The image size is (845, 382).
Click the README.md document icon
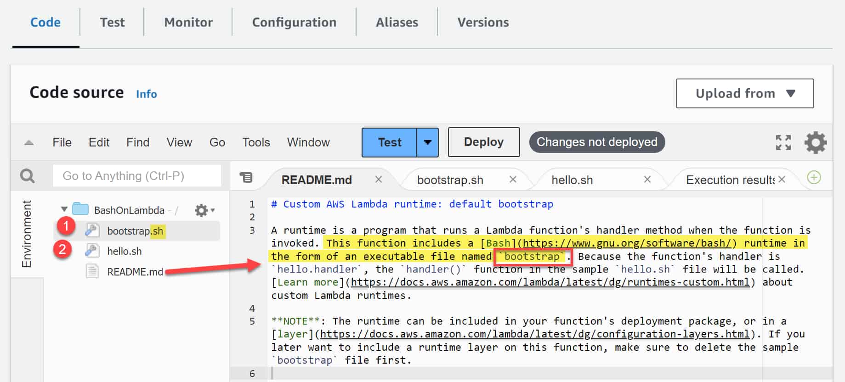click(92, 271)
